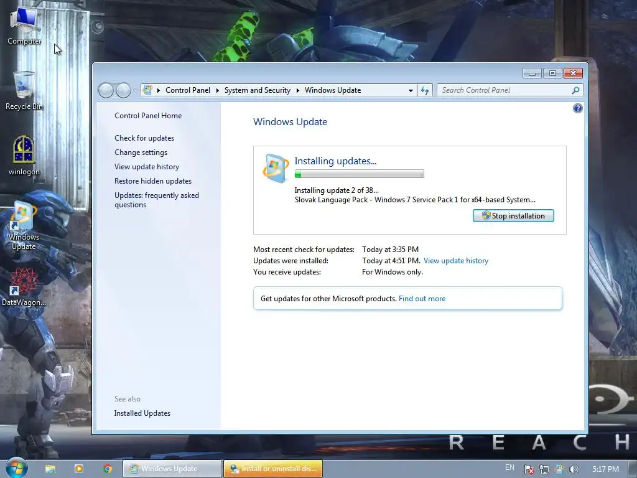Image resolution: width=637 pixels, height=478 pixels.
Task: Click the installing updates progress bar
Action: (x=359, y=174)
